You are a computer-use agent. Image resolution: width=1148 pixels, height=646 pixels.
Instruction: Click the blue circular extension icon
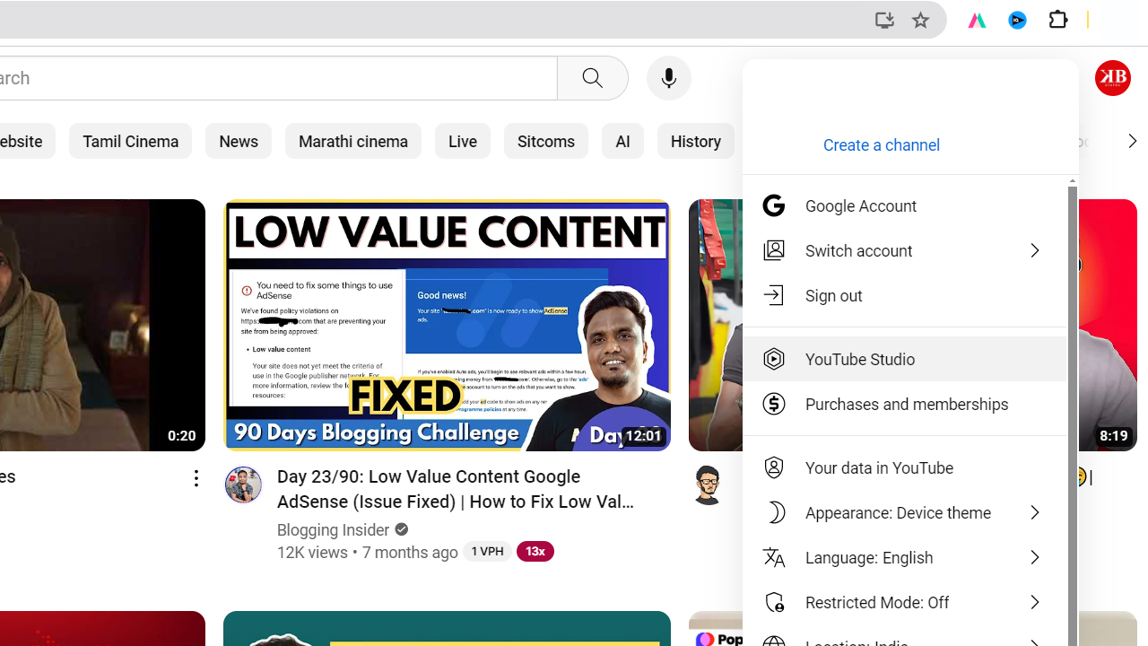[1017, 20]
